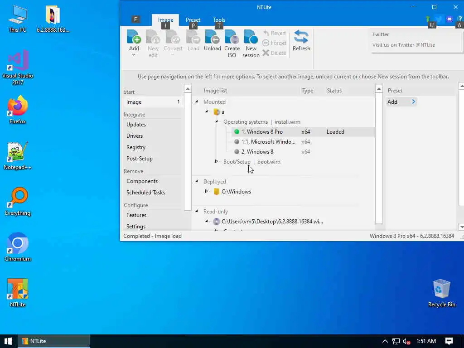The width and height of the screenshot is (464, 348).
Task: Click the Convert toolbar icon
Action: [x=173, y=37]
